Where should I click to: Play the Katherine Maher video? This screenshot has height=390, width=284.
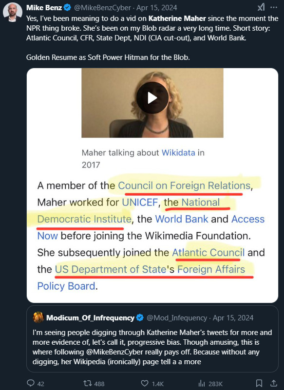tap(152, 98)
